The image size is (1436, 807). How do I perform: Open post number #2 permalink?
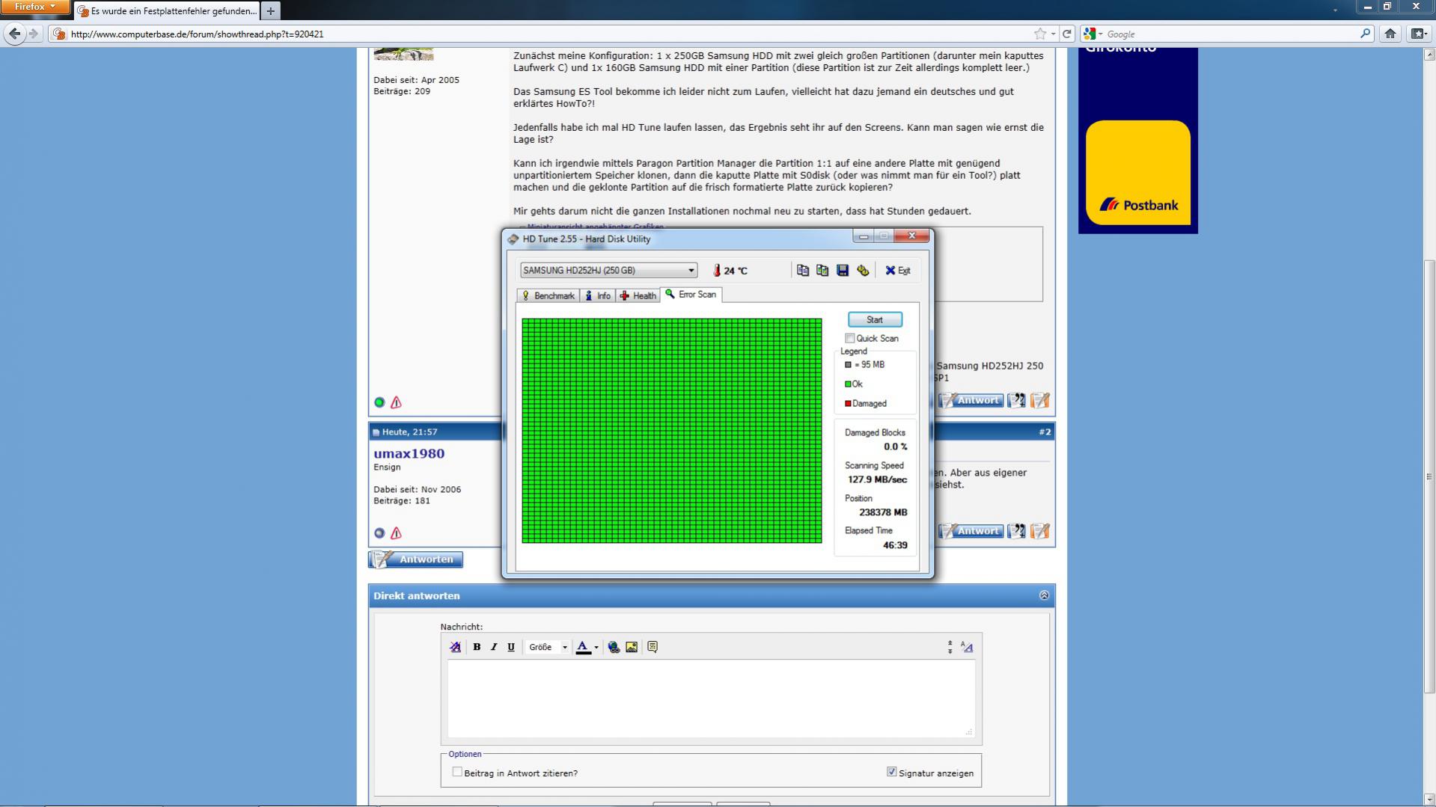[x=1045, y=432]
